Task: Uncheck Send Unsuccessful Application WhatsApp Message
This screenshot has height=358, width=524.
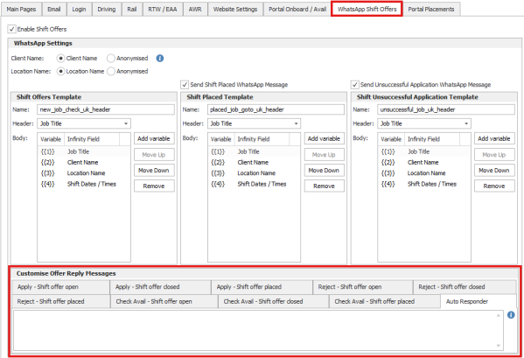Action: [355, 85]
